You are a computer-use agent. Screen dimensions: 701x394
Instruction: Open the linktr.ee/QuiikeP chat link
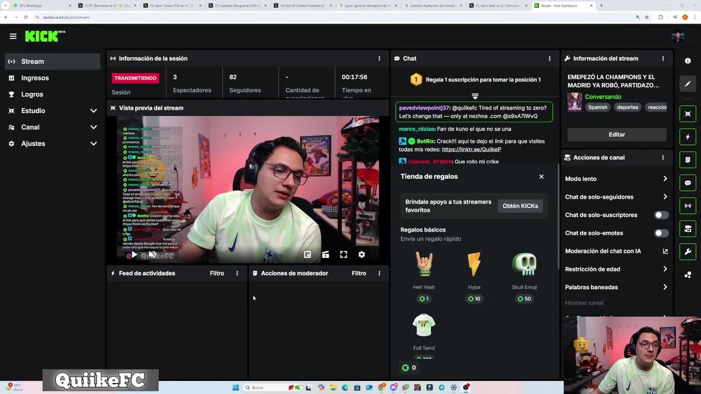471,149
